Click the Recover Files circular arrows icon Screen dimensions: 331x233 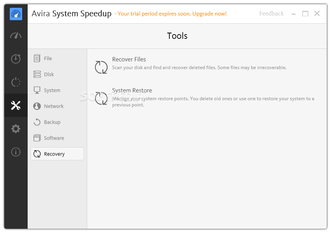pos(101,67)
